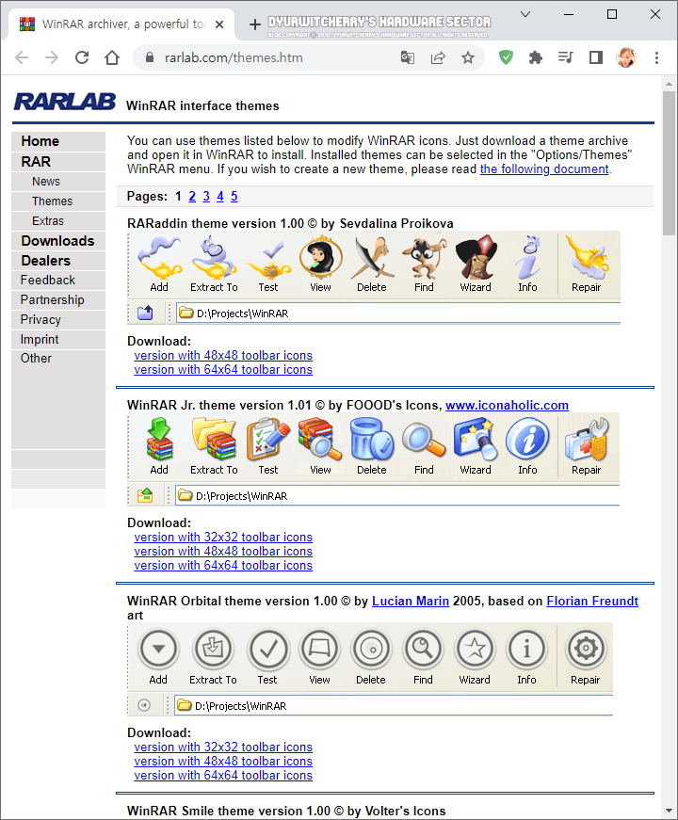Click the Orbital theme Repair gear icon

(x=586, y=649)
